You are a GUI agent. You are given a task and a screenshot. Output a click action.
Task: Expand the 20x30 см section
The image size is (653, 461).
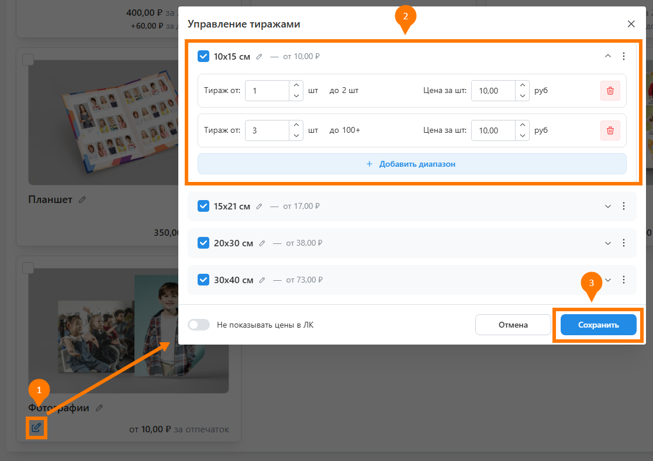click(x=607, y=243)
